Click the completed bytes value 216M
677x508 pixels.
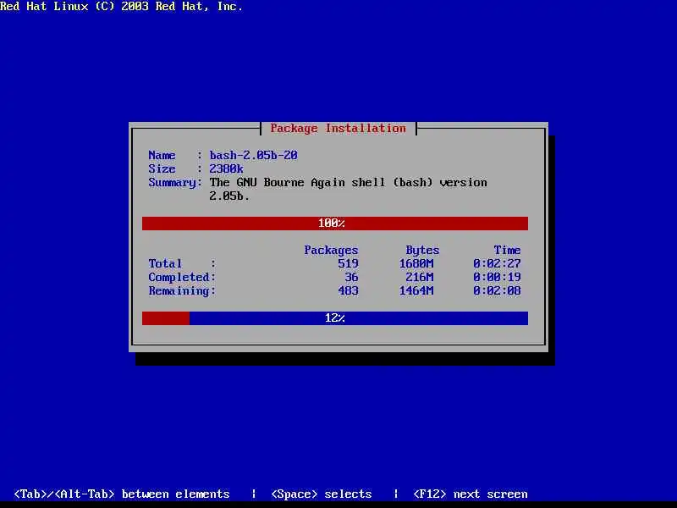coord(420,277)
